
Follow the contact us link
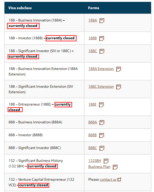pos(108,179)
